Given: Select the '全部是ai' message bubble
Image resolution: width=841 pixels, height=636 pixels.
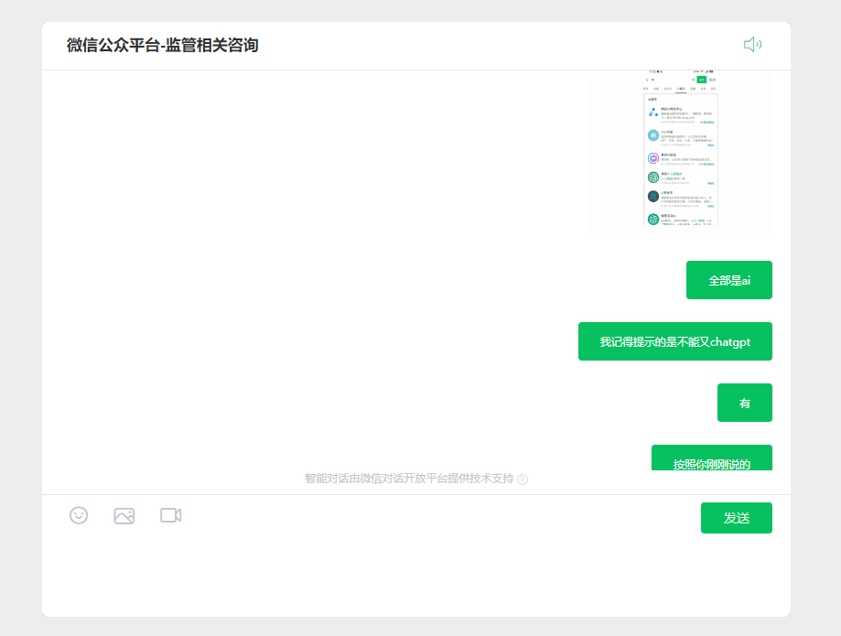Looking at the screenshot, I should click(x=729, y=280).
